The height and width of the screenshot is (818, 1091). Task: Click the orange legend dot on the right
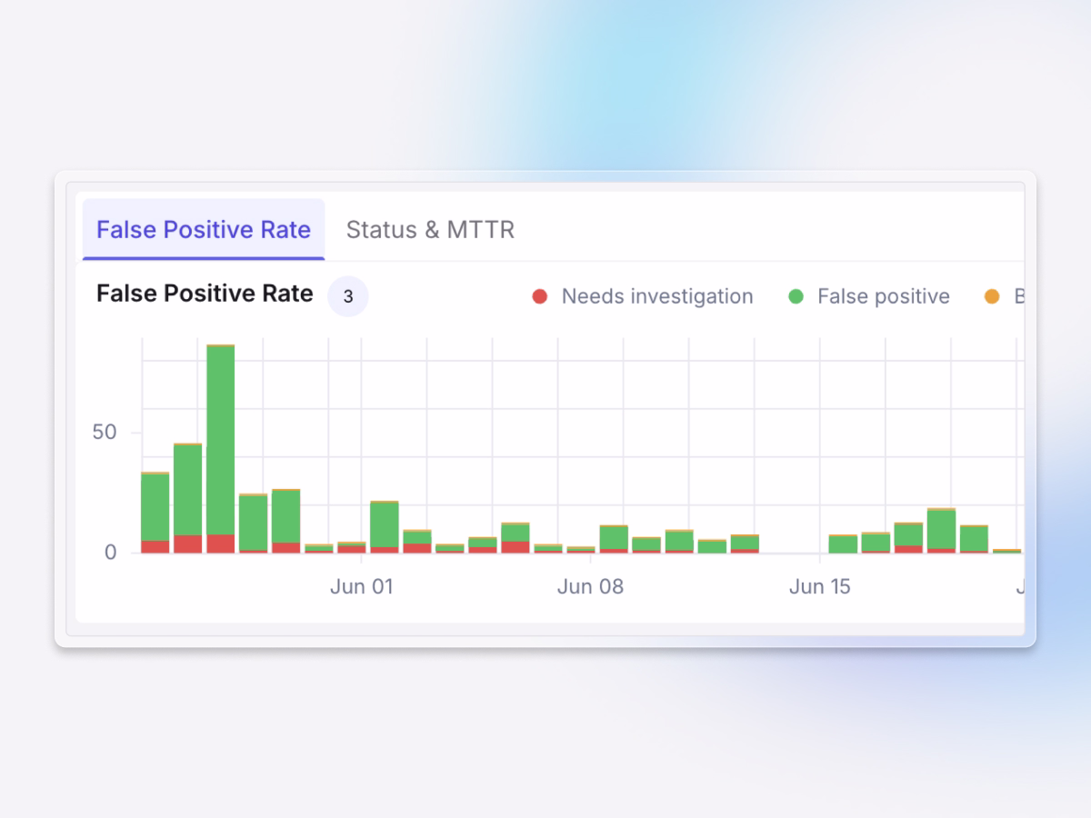pyautogui.click(x=993, y=296)
